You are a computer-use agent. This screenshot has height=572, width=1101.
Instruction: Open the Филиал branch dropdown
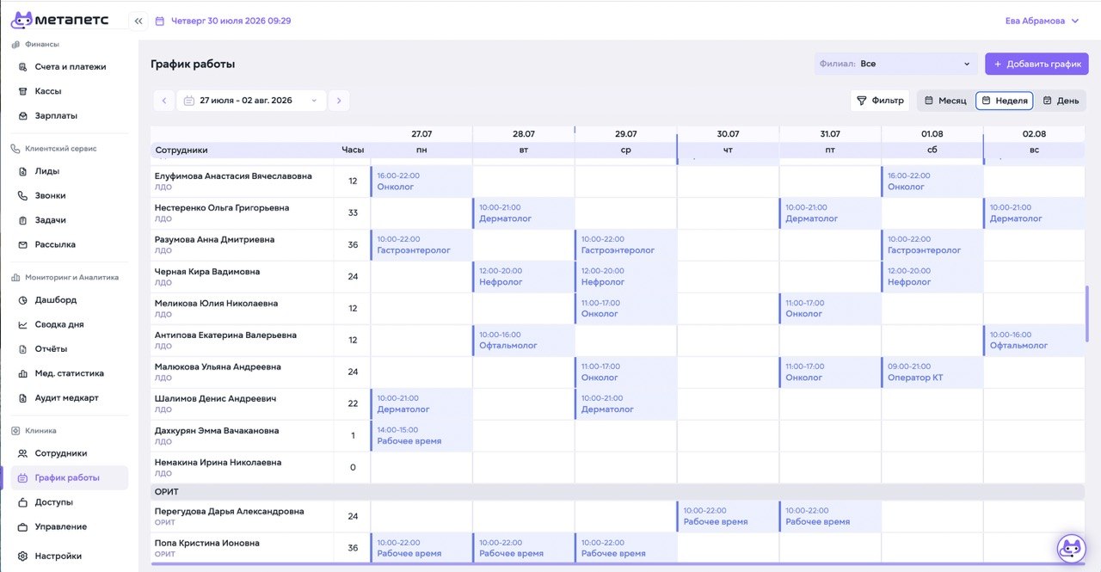[x=895, y=64]
